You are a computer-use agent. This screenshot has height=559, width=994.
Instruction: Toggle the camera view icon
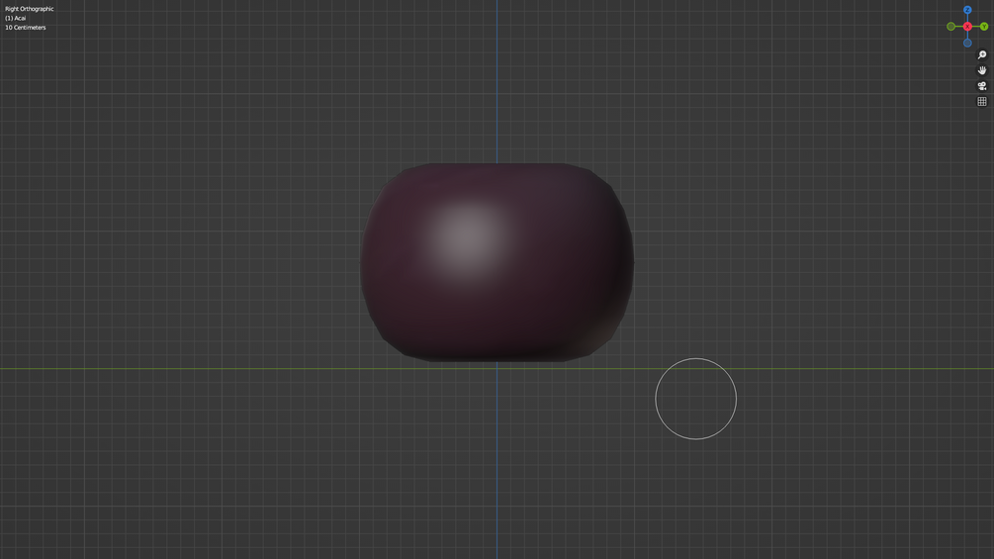click(x=982, y=86)
